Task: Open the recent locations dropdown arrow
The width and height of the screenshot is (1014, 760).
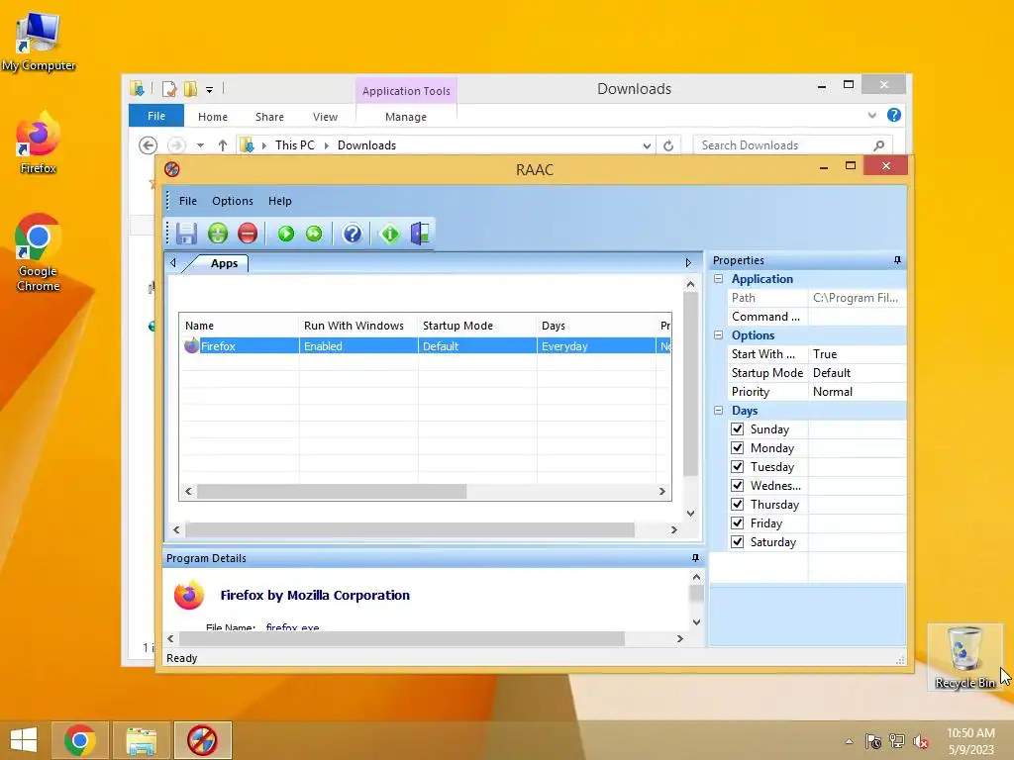Action: point(200,145)
